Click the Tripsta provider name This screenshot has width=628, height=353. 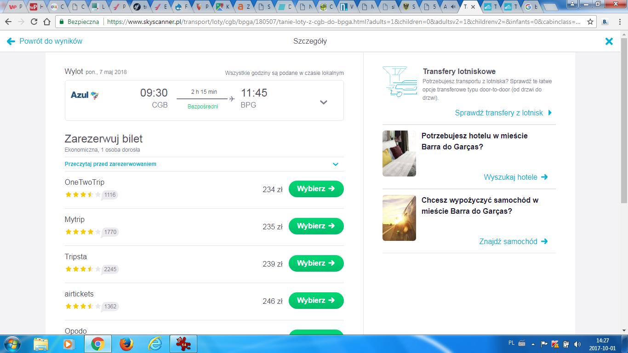(x=76, y=257)
